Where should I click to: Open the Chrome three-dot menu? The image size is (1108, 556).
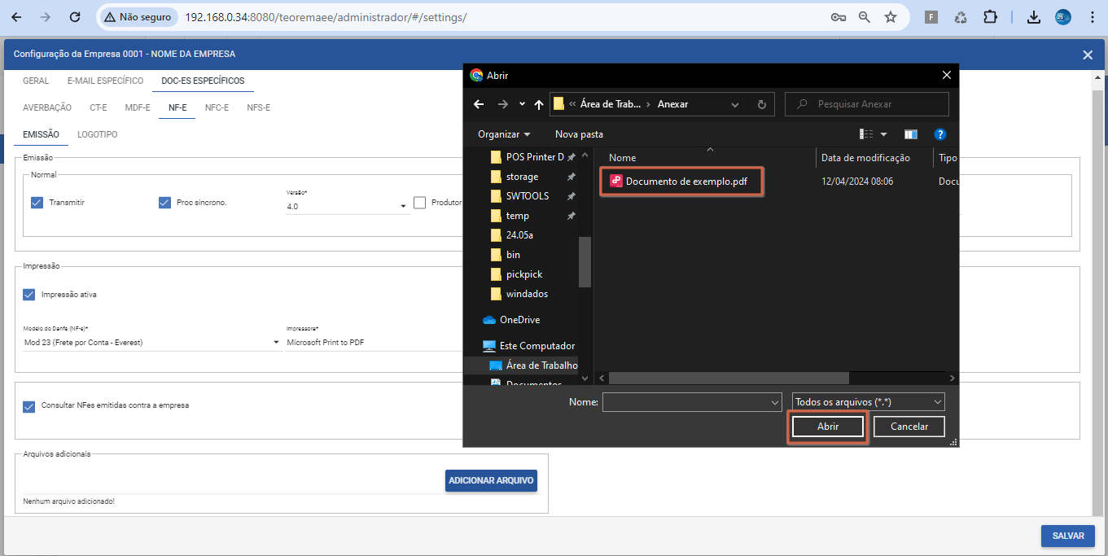click(x=1092, y=17)
